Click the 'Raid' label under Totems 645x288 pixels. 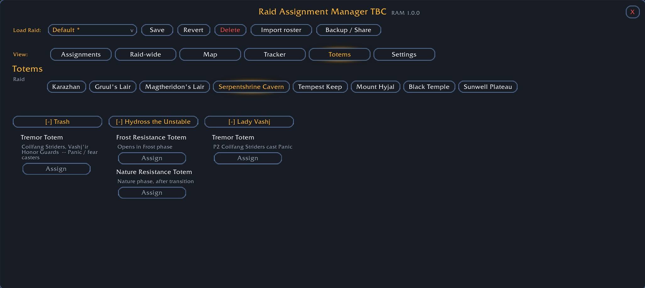[19, 79]
